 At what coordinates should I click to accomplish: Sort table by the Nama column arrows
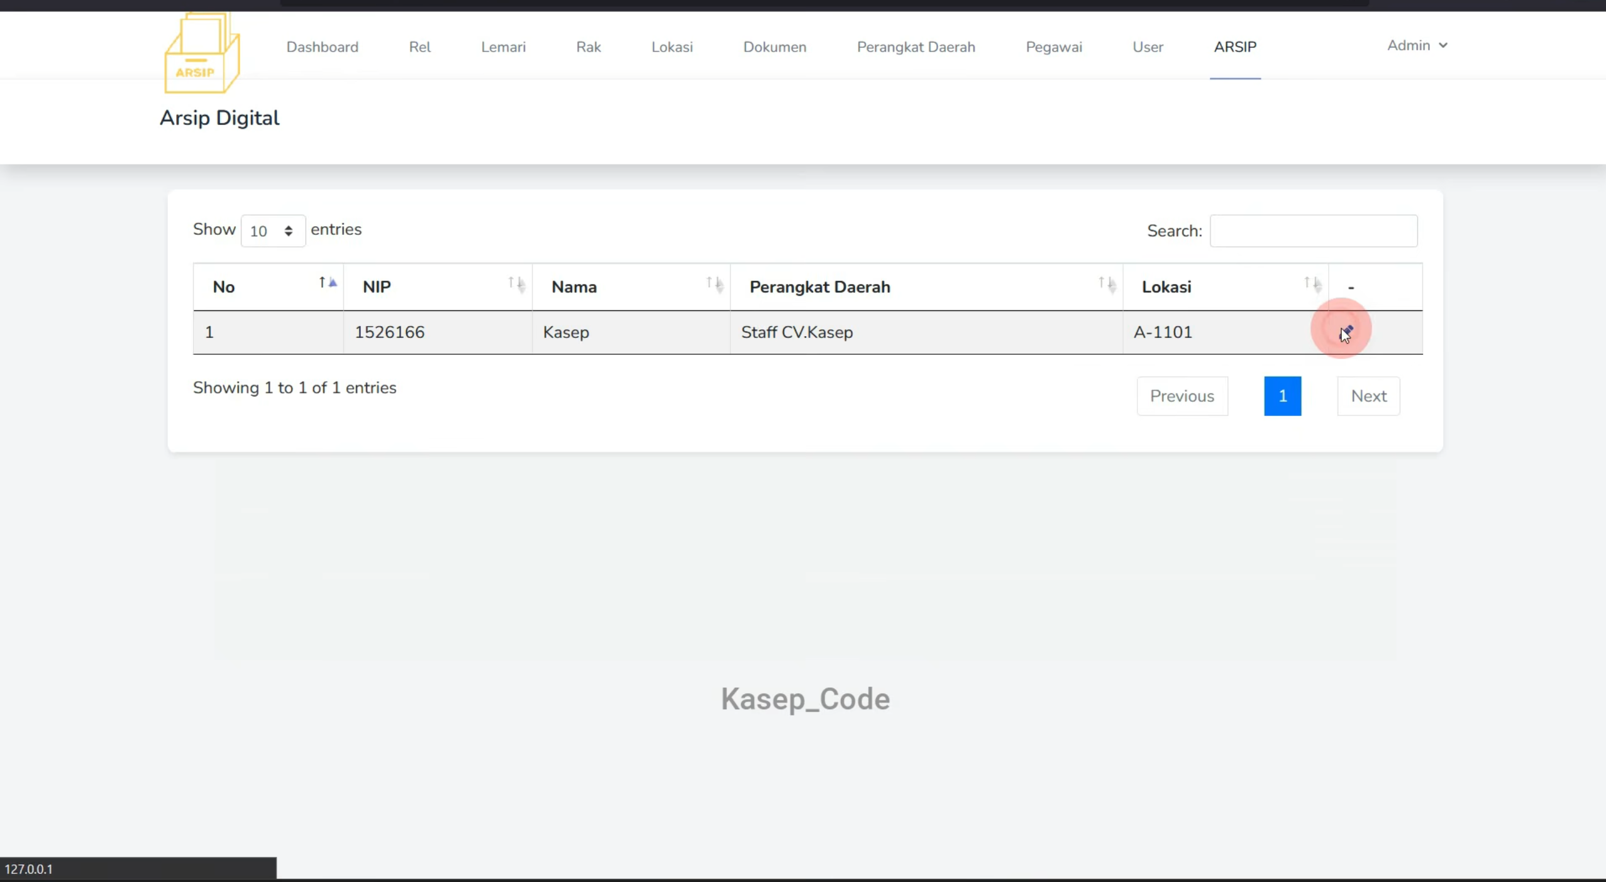(714, 285)
